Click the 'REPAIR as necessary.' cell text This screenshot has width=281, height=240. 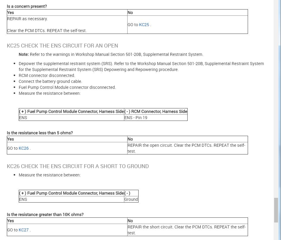(x=27, y=19)
